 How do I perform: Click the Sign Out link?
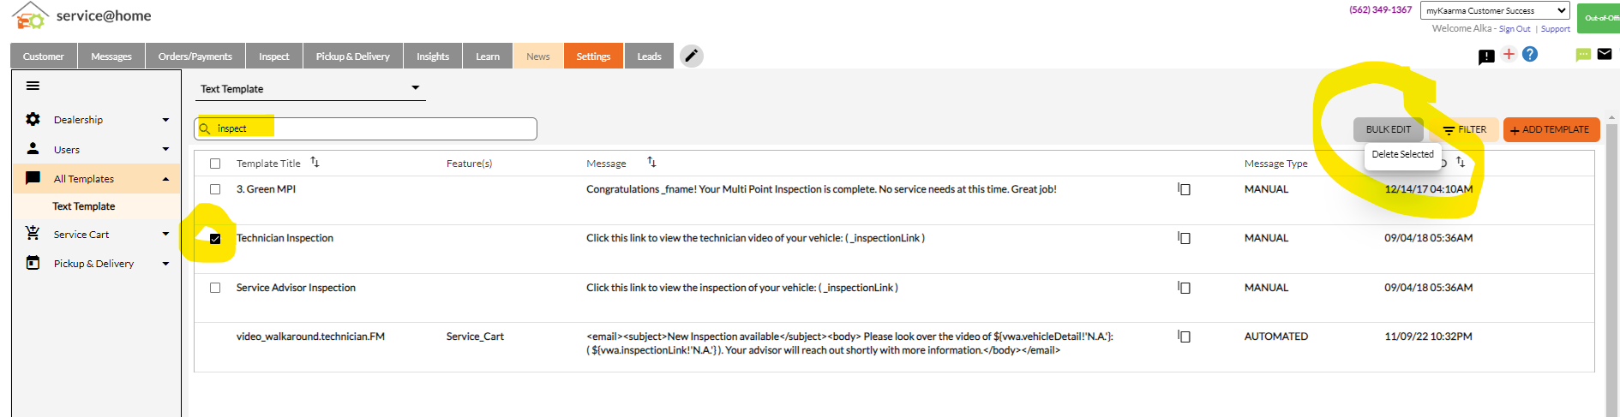pos(1515,29)
